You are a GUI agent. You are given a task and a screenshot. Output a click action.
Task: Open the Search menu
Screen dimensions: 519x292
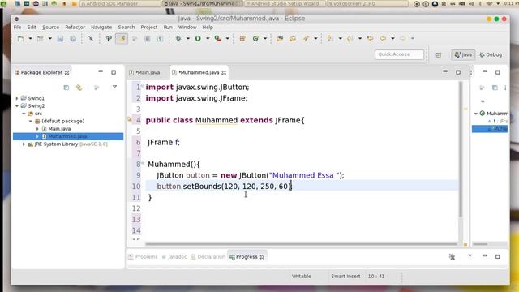coord(127,27)
